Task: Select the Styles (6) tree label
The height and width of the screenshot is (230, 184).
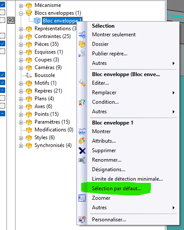Action: pyautogui.click(x=44, y=137)
